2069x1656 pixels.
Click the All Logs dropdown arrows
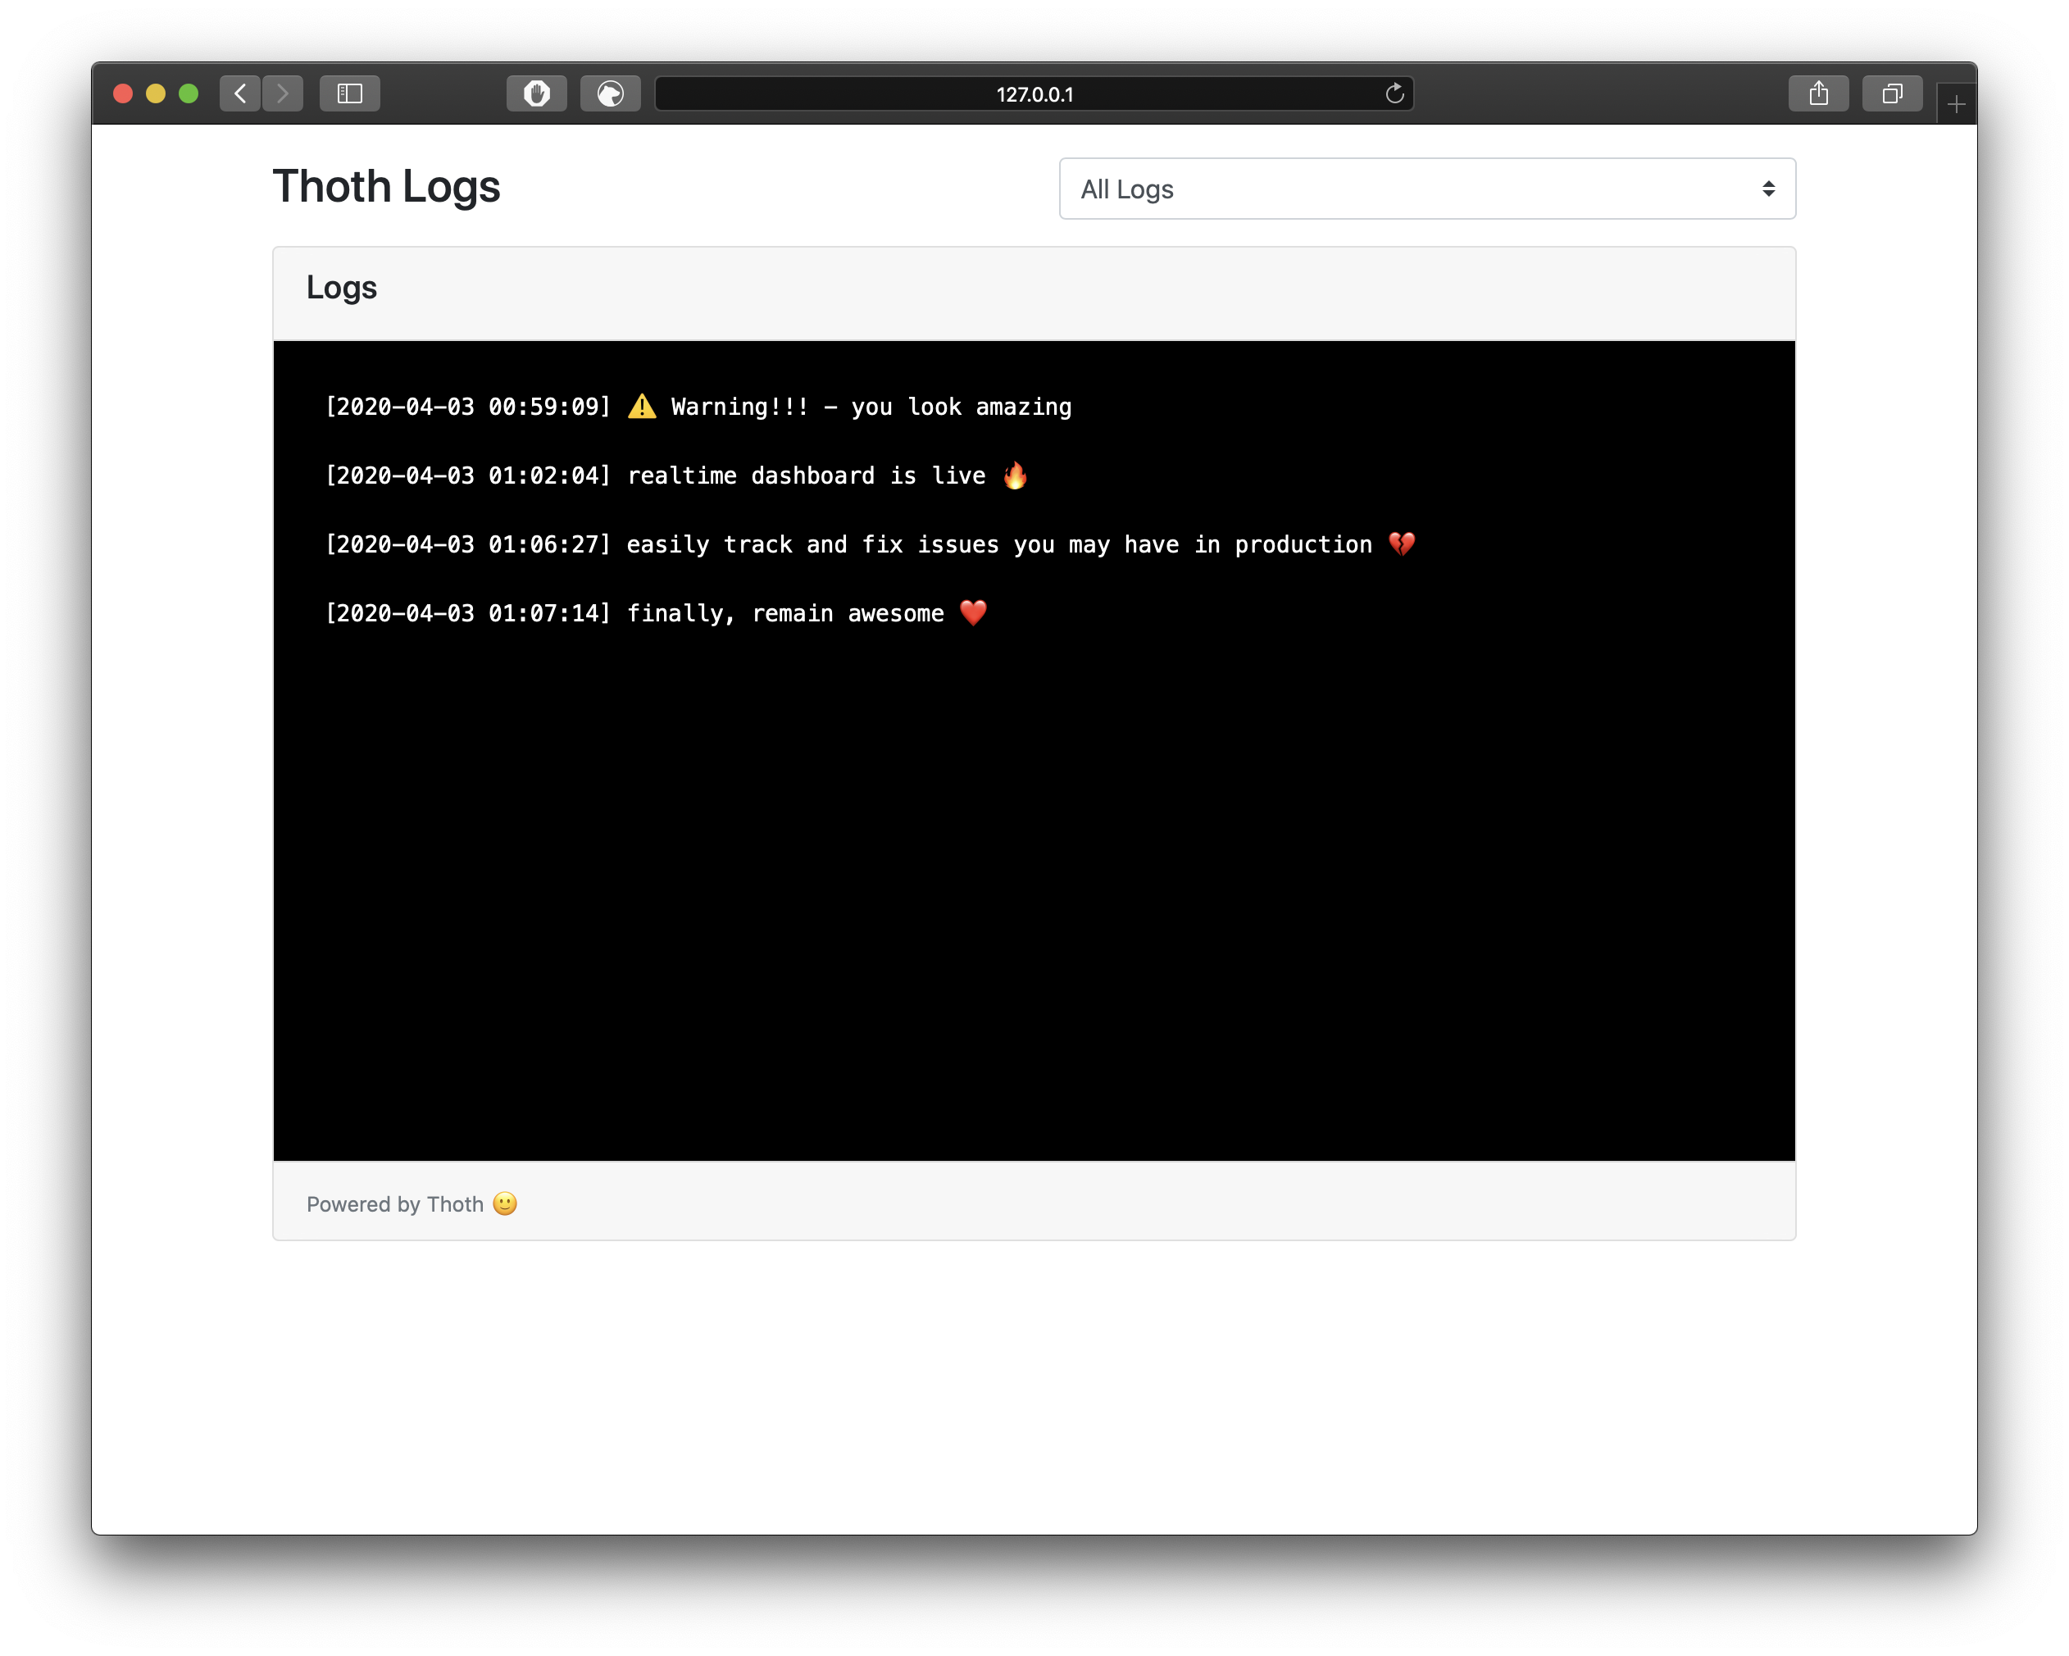pos(1767,189)
